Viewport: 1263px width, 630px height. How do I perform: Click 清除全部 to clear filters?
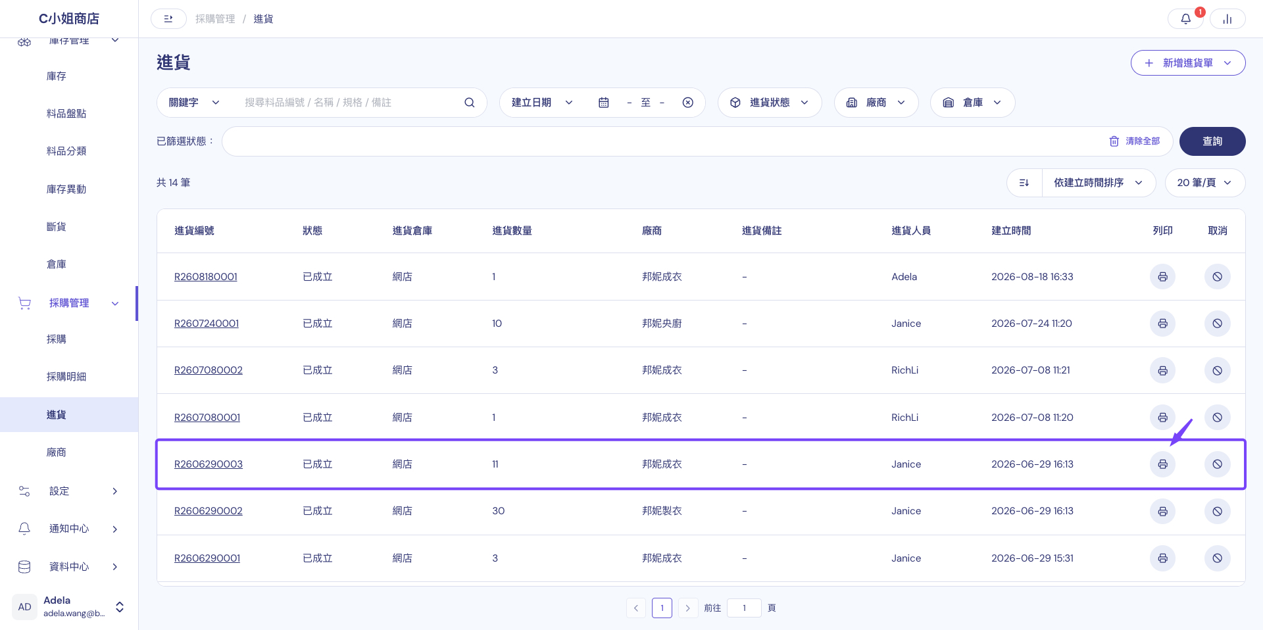(1135, 141)
